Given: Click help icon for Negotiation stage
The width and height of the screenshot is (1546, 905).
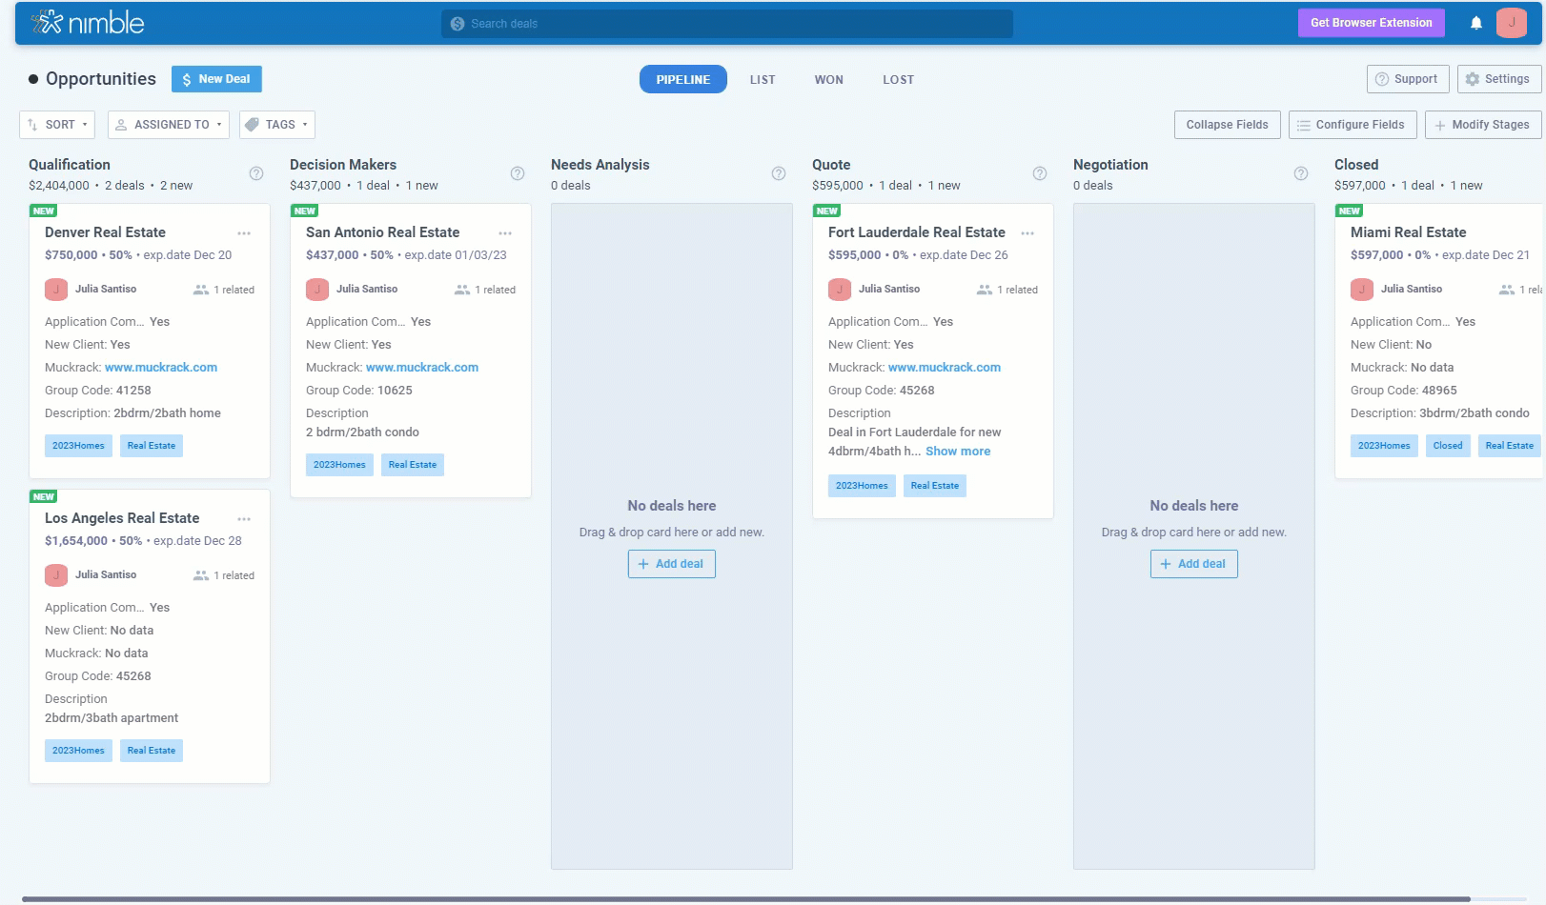Looking at the screenshot, I should pos(1301,173).
